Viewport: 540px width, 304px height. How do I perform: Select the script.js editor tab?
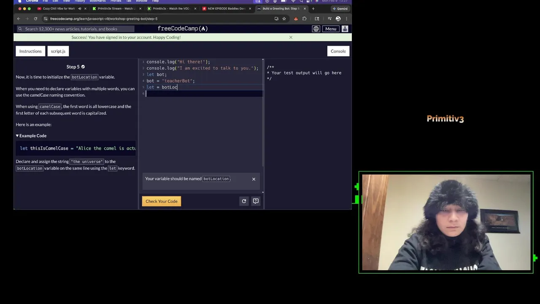pyautogui.click(x=58, y=51)
